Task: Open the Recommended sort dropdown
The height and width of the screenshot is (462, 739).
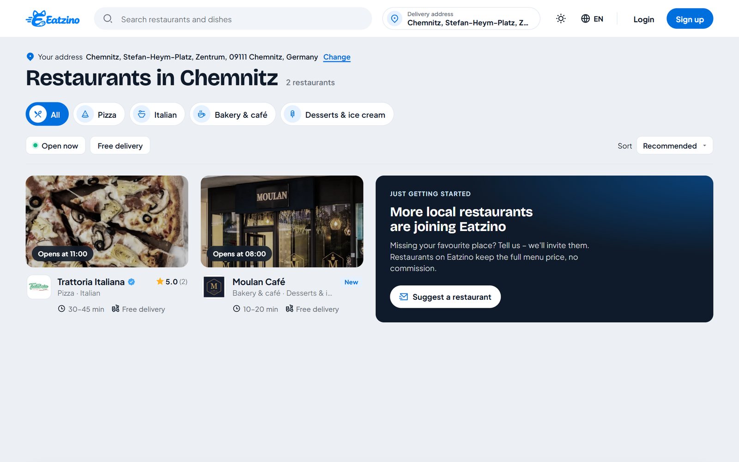Action: pos(674,146)
